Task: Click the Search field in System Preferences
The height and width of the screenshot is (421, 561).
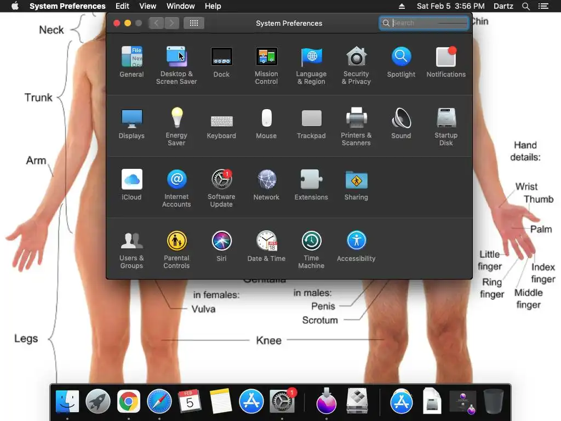Action: [423, 23]
